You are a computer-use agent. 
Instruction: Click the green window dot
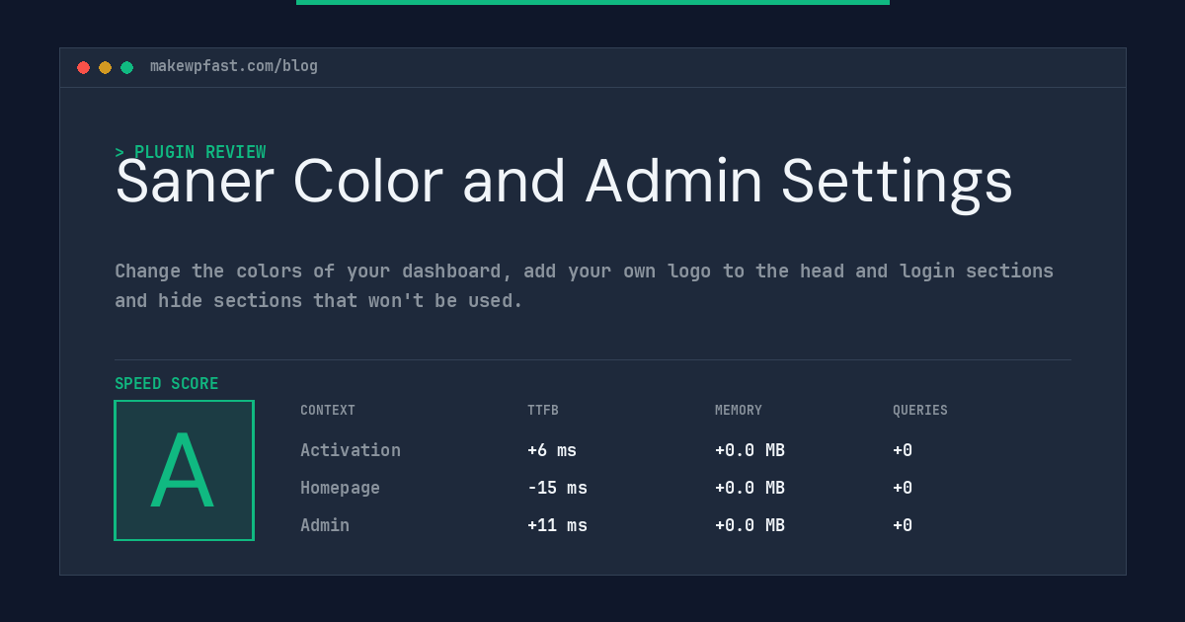click(126, 67)
